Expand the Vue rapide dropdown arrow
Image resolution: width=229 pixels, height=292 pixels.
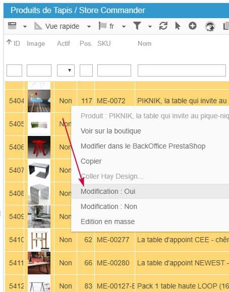point(89,27)
